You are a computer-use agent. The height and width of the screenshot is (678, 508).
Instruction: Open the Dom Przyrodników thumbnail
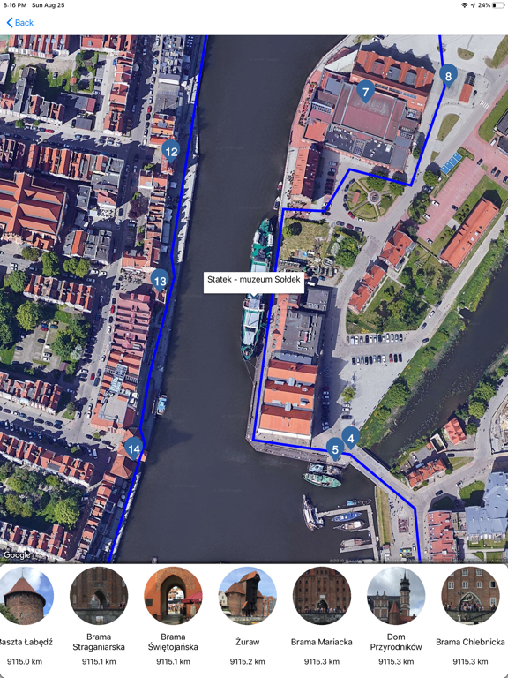396,596
